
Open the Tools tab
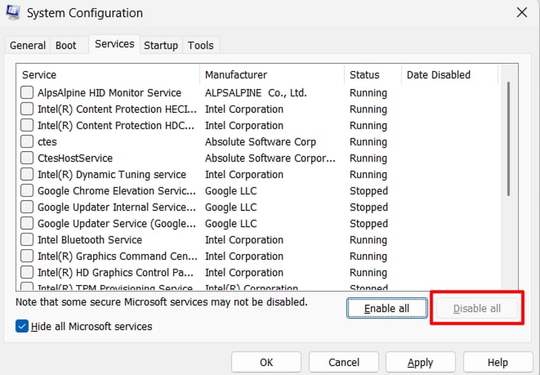pyautogui.click(x=201, y=45)
